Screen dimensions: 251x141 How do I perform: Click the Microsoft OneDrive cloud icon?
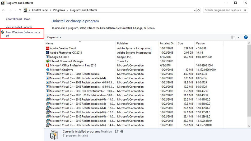[x=48, y=70]
